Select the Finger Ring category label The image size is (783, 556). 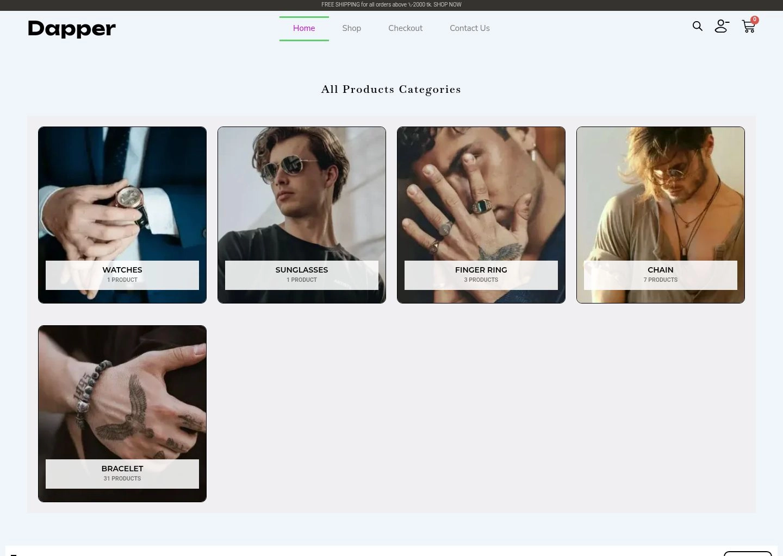(x=481, y=270)
